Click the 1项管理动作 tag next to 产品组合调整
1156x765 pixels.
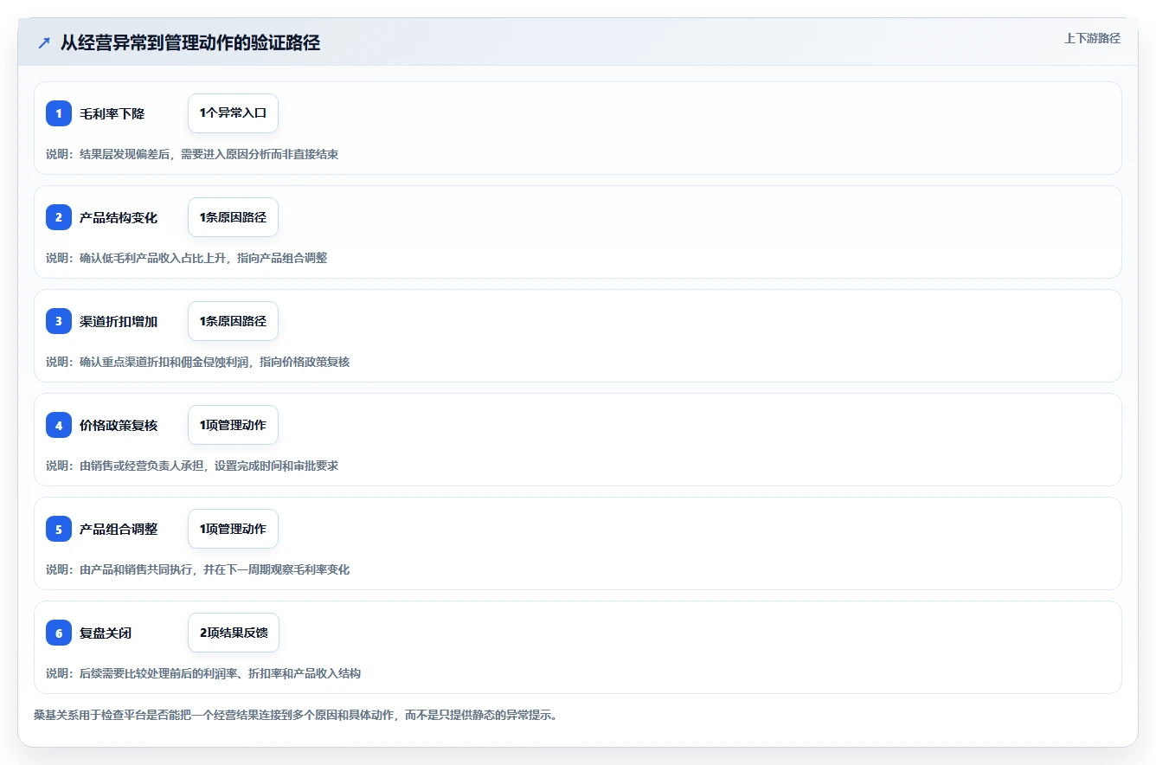(233, 529)
